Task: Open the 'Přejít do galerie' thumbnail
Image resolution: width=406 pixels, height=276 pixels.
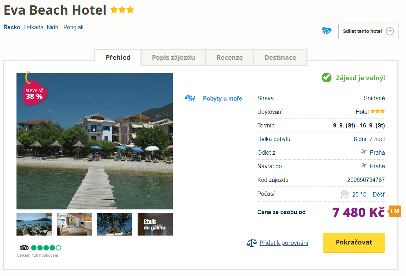Action: [x=155, y=224]
